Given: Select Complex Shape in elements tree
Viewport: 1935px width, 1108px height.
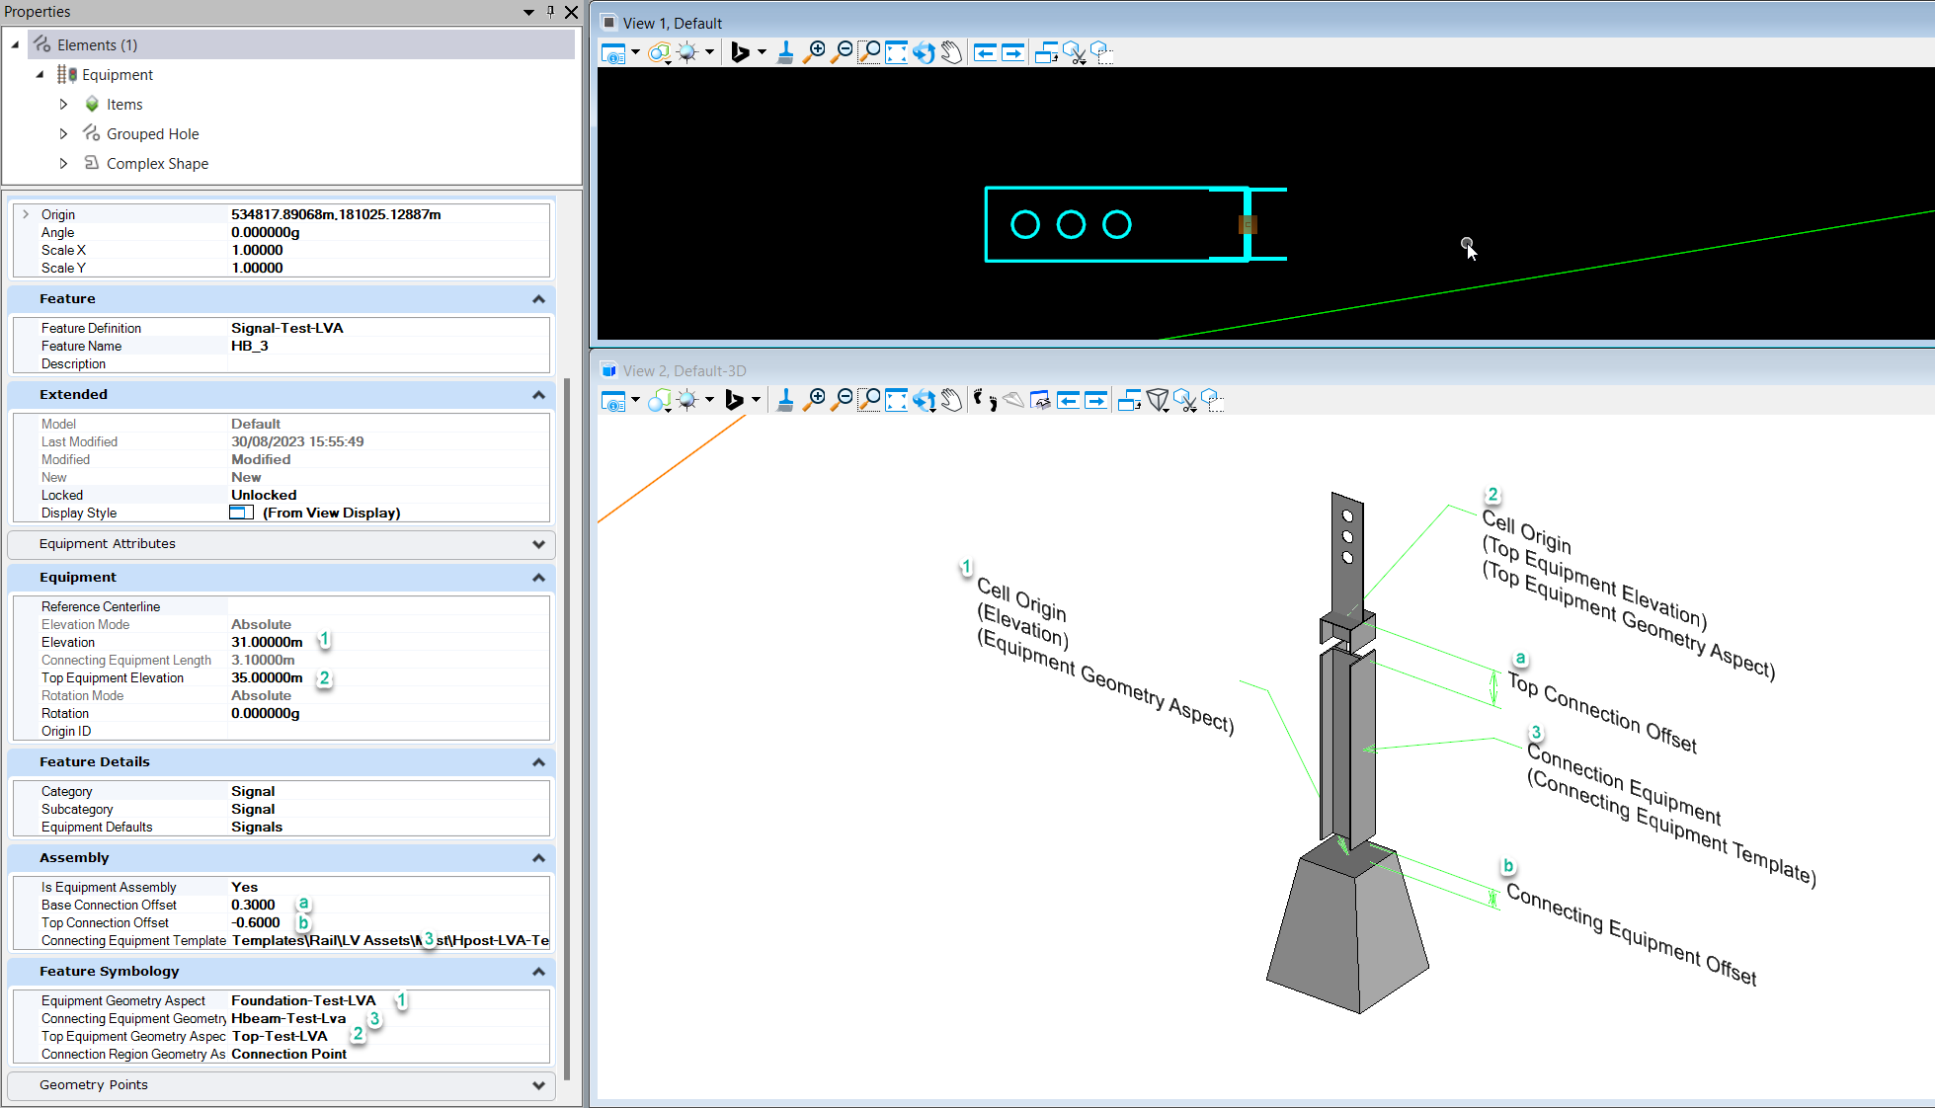Looking at the screenshot, I should coord(157,164).
